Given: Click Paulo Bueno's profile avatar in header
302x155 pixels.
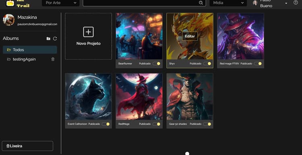Looking at the screenshot, I should 255,3.
